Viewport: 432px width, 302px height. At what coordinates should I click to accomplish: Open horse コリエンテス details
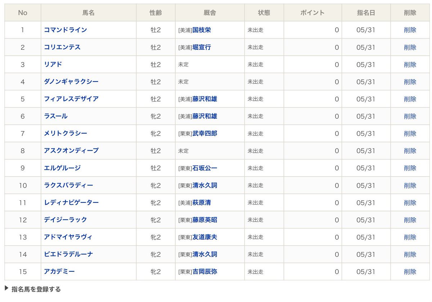coord(62,47)
